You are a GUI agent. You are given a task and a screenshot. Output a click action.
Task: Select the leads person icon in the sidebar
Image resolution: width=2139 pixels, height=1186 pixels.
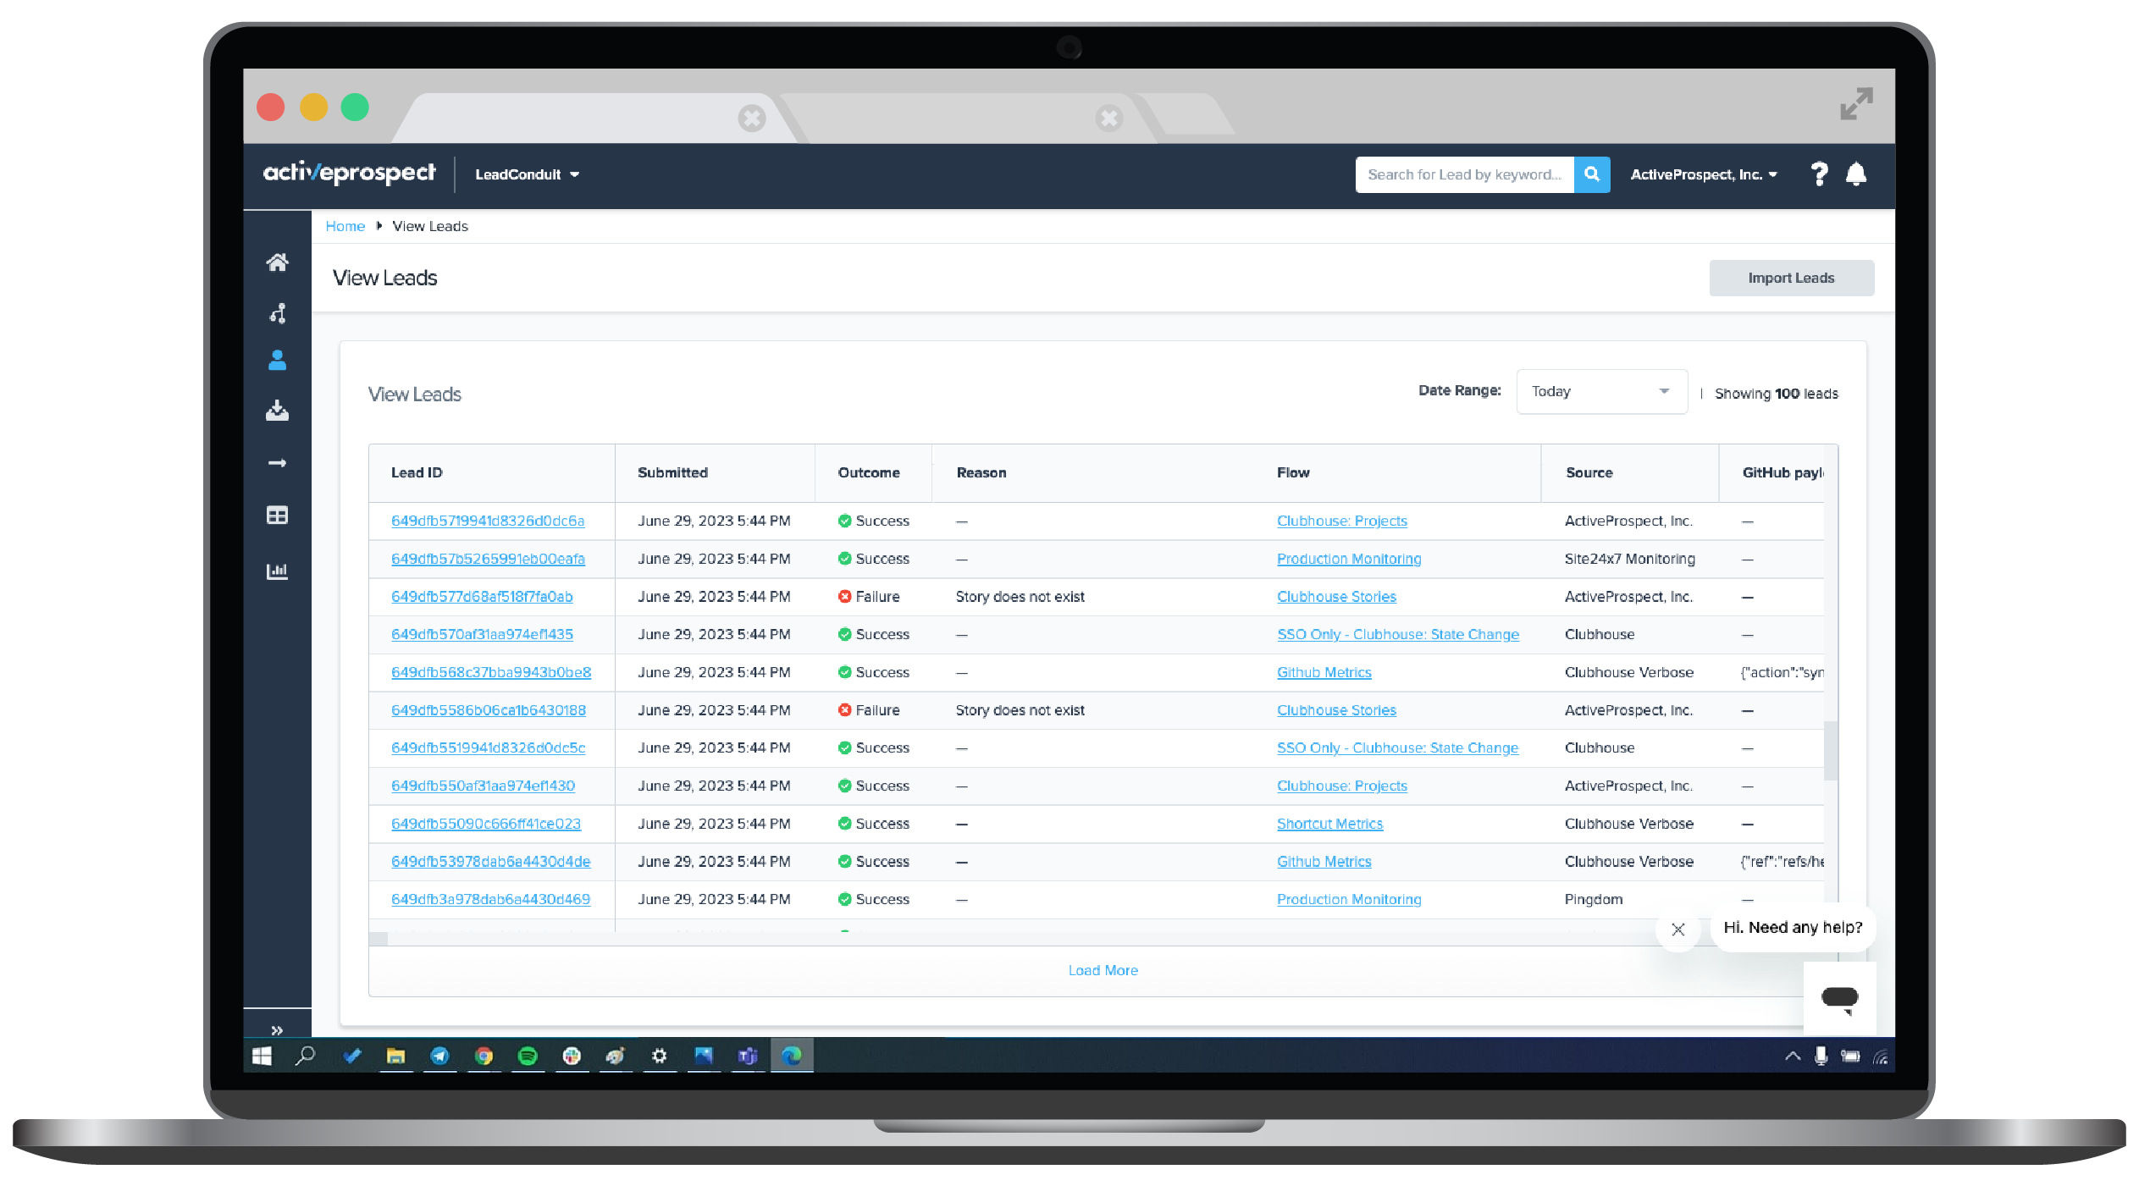coord(277,361)
